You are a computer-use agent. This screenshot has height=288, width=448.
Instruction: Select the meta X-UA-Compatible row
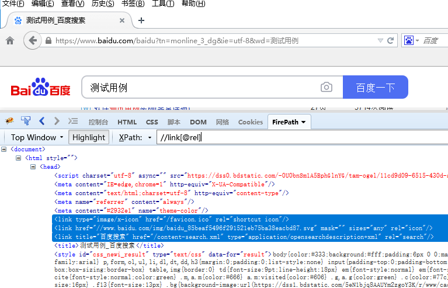(165, 184)
